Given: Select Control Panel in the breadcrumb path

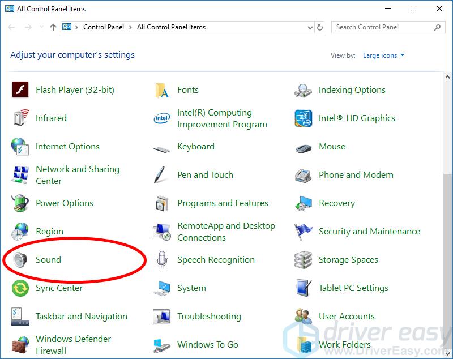Looking at the screenshot, I should [x=105, y=27].
